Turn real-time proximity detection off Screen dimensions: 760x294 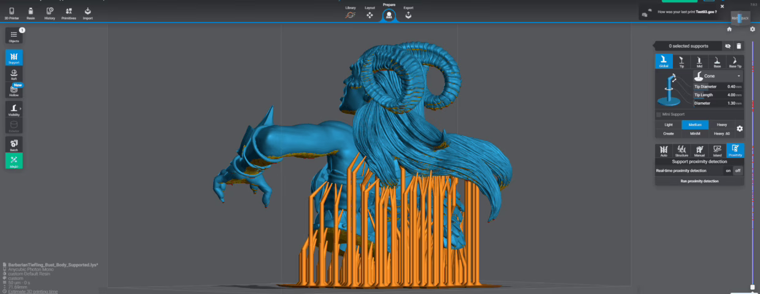tap(738, 171)
